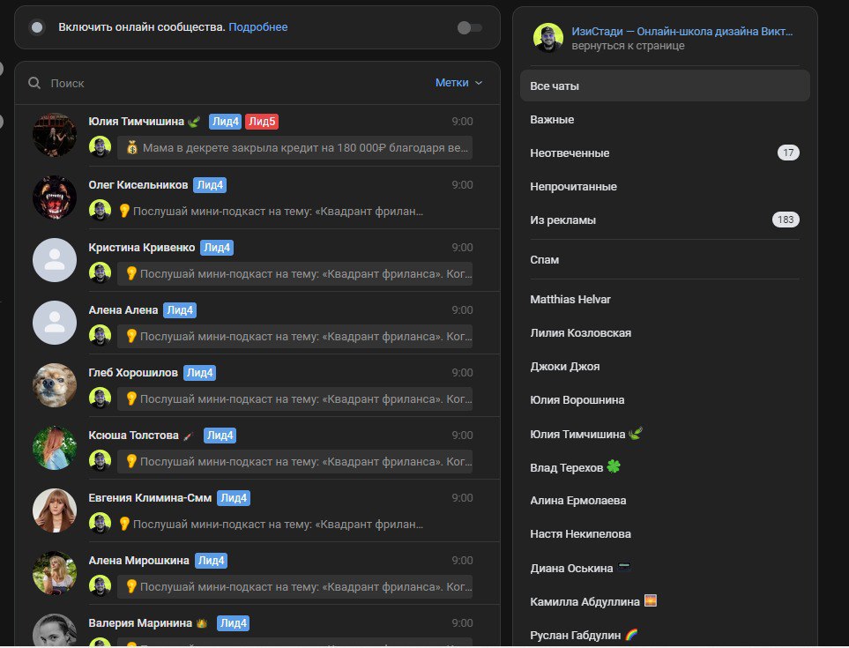Click Лид4 tag next to Кристина Кривенко
Image resolution: width=849 pixels, height=648 pixels.
[217, 248]
